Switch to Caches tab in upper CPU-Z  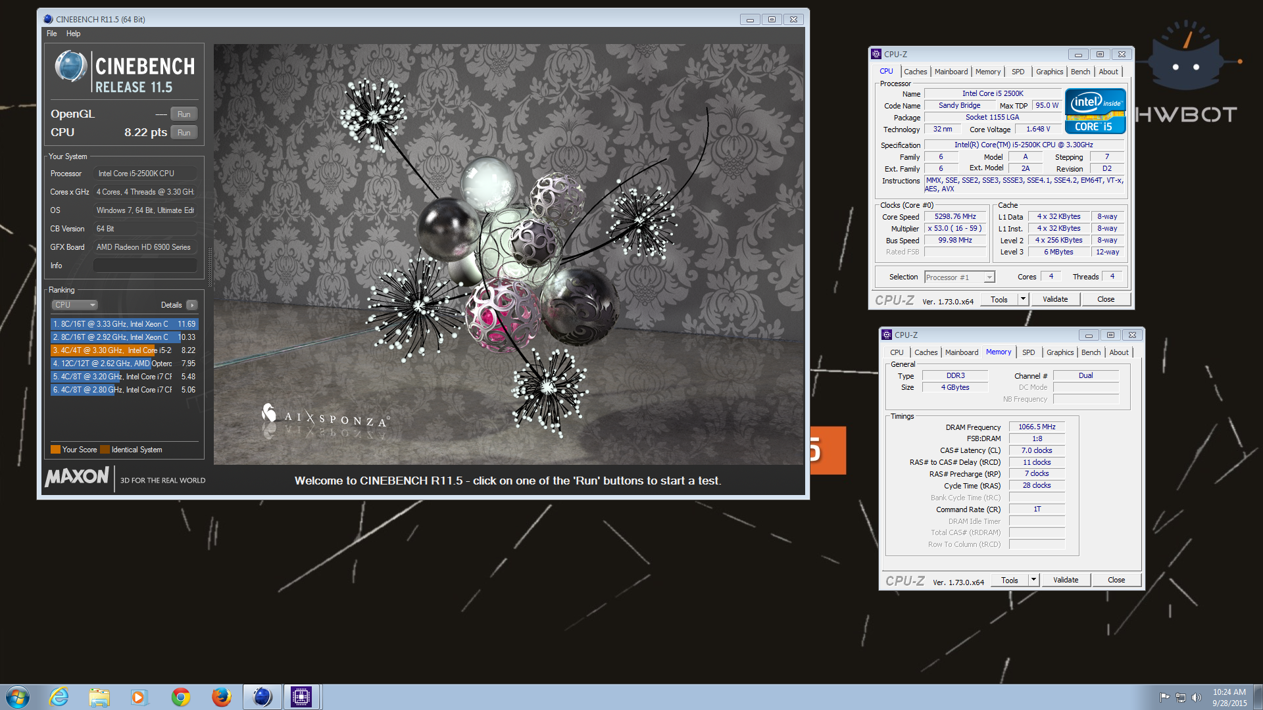point(915,72)
